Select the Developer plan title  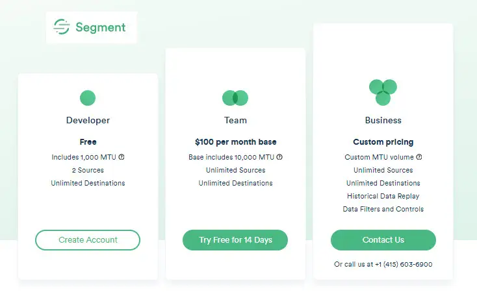click(x=88, y=120)
